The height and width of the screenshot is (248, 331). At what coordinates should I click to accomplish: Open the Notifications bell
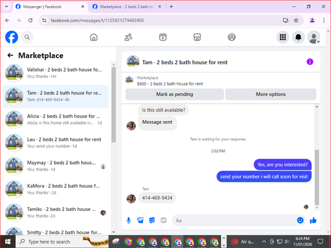pyautogui.click(x=299, y=37)
